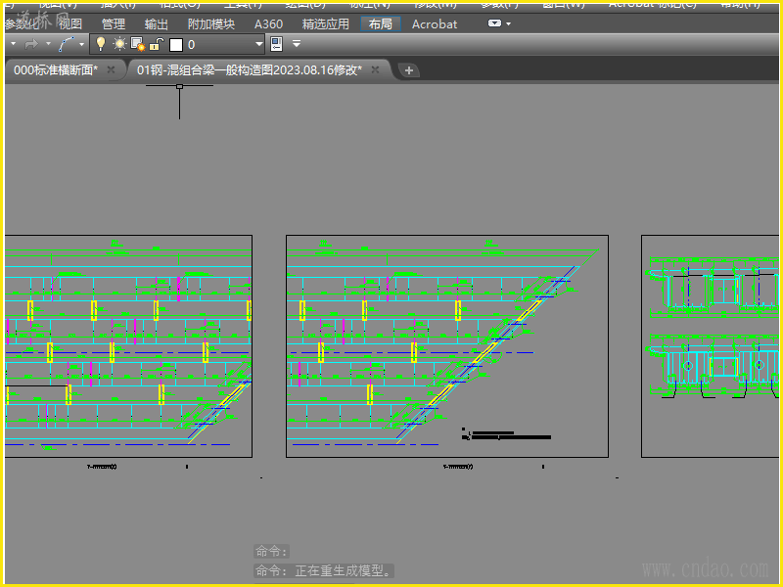This screenshot has height=587, width=783.
Task: Click the ribbon minimize panel button
Action: click(x=494, y=23)
